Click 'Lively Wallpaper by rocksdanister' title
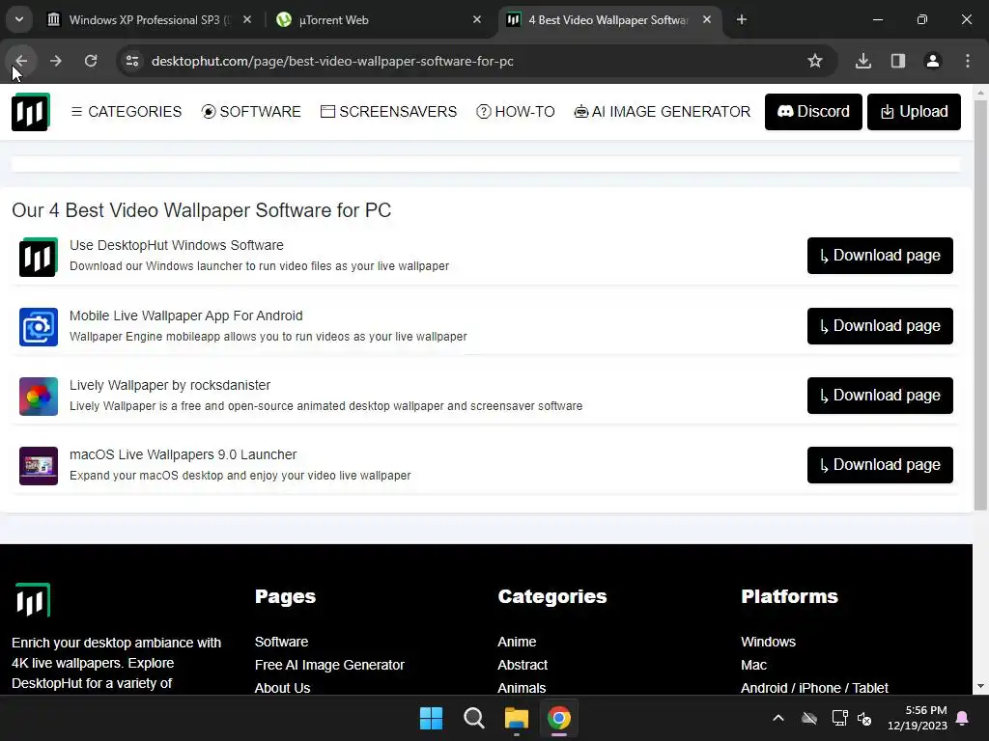 click(x=170, y=385)
